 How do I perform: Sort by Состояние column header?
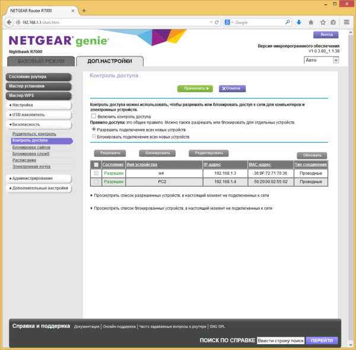(x=113, y=165)
